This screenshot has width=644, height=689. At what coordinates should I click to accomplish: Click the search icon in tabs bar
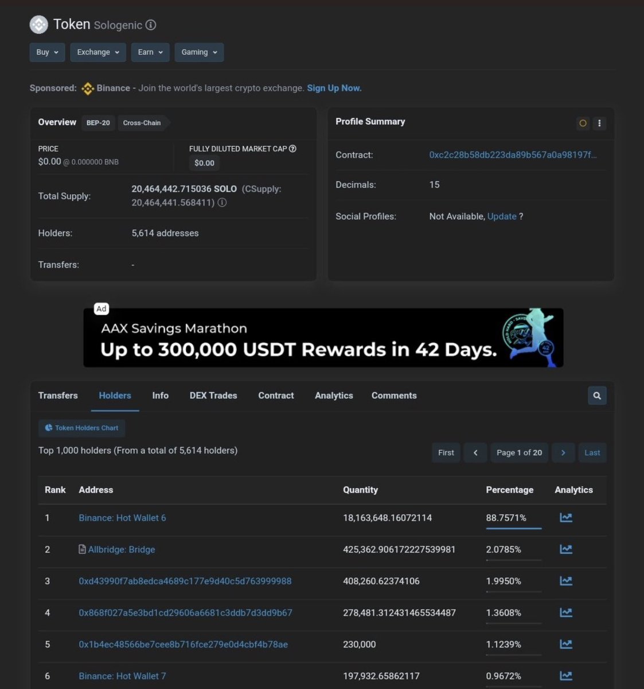pyautogui.click(x=597, y=396)
